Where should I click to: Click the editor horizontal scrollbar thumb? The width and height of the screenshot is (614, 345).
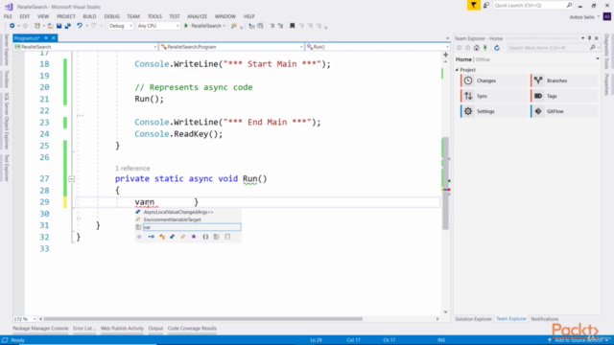[x=202, y=319]
